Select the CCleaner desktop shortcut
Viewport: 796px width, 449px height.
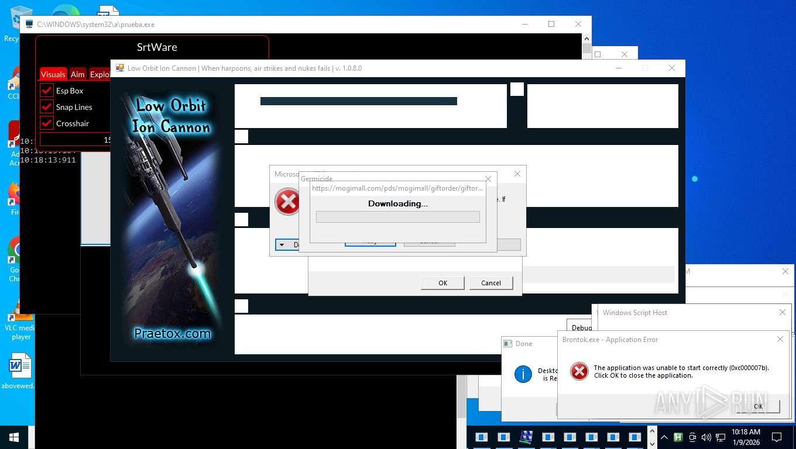point(13,84)
